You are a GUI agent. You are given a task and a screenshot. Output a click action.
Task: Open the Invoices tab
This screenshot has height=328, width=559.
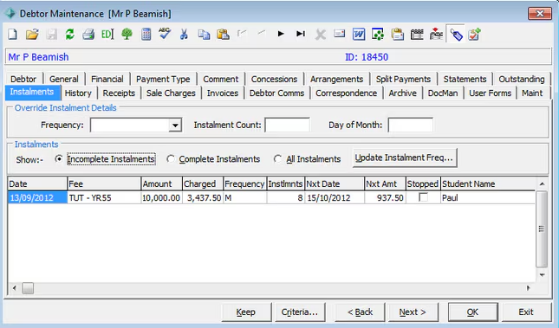[223, 93]
